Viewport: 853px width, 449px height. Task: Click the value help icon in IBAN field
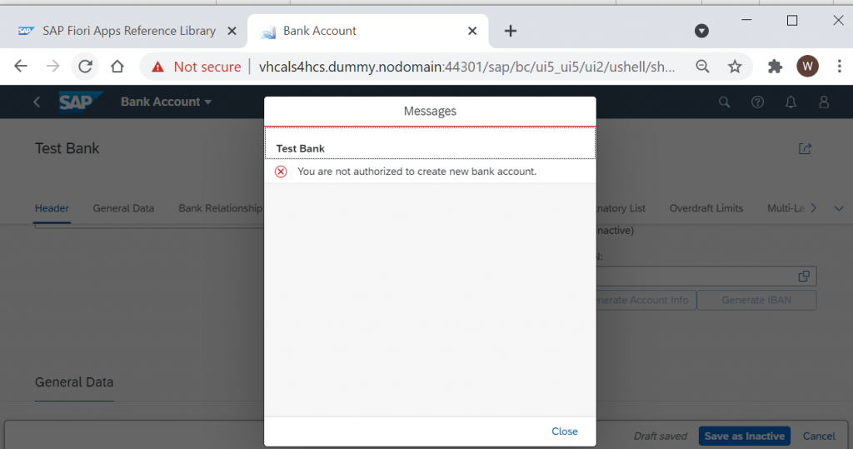(x=804, y=276)
